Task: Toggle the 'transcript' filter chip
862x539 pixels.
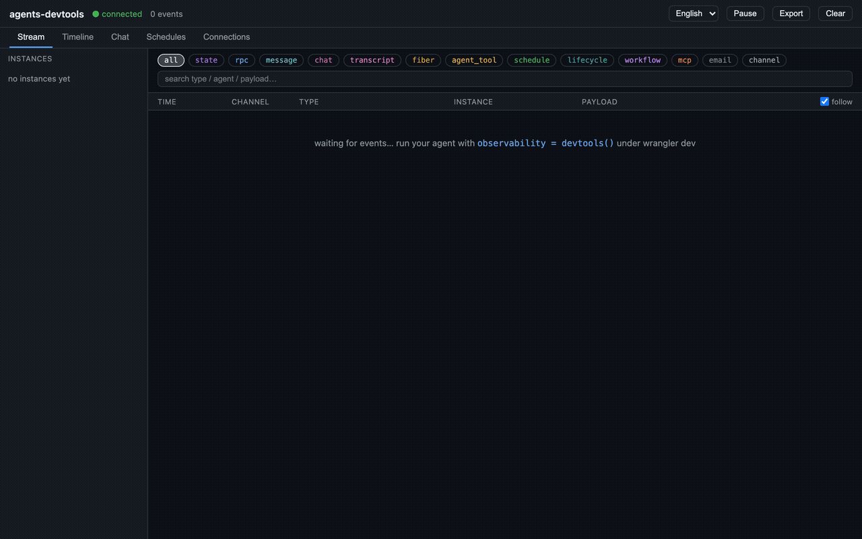Action: pyautogui.click(x=372, y=60)
